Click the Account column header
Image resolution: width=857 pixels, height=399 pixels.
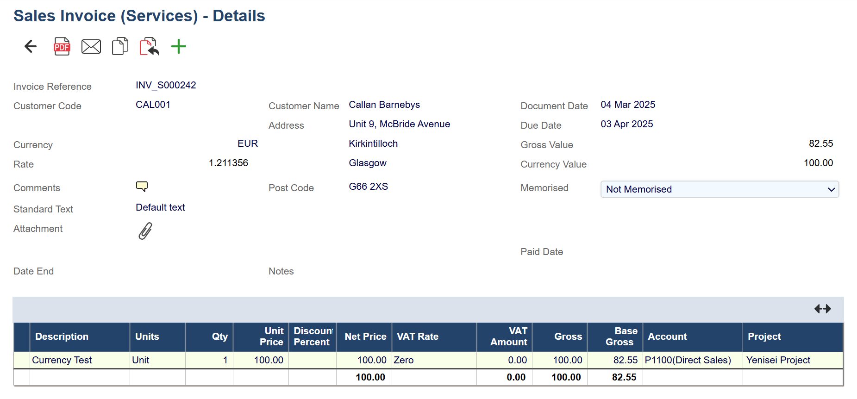[667, 337]
